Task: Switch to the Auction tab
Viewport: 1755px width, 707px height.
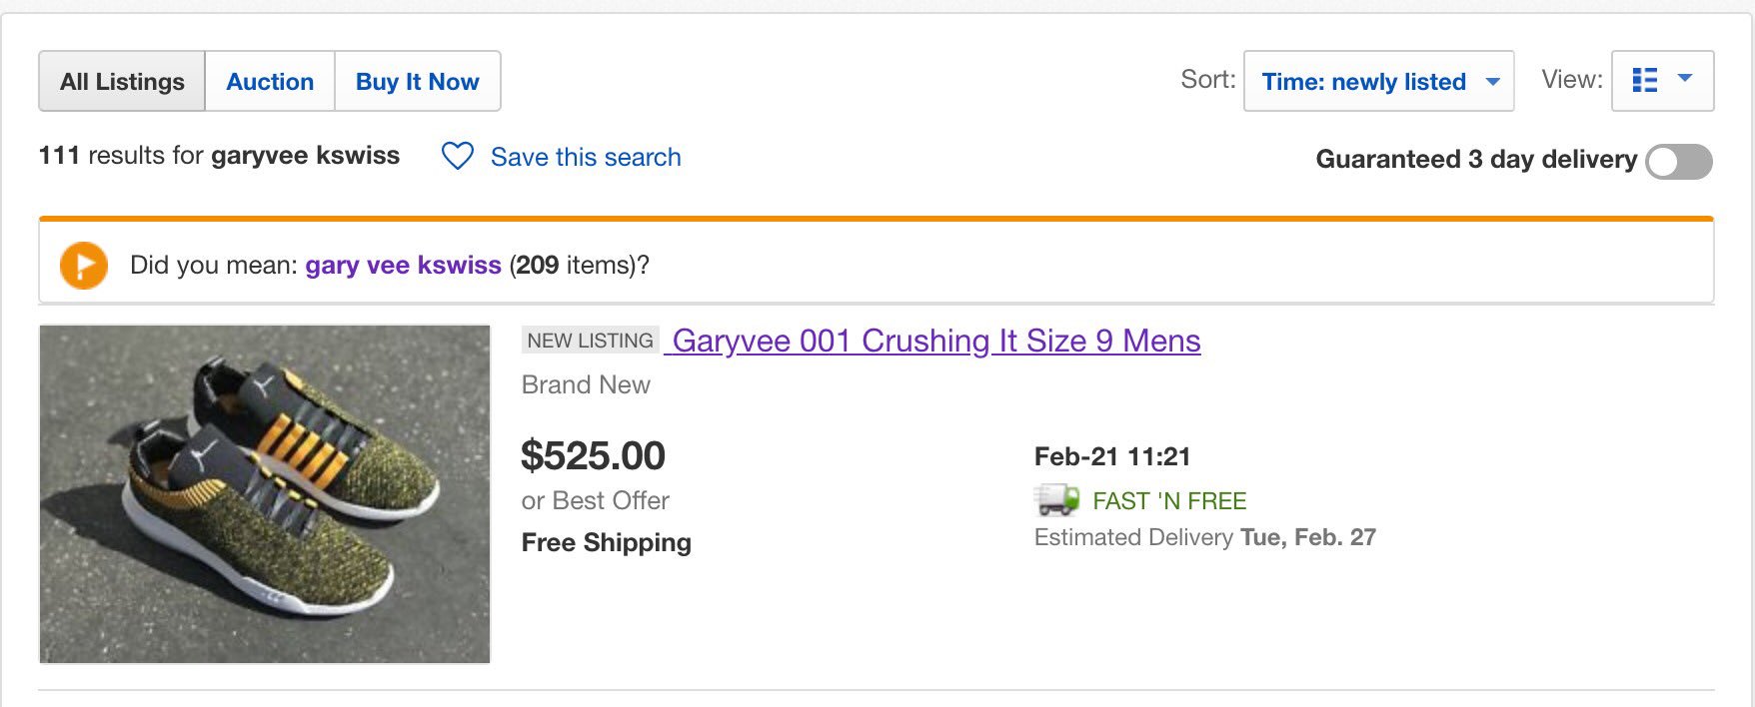Action: (x=270, y=81)
